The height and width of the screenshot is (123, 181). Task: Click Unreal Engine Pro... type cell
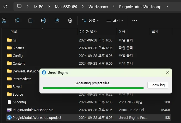point(133,117)
